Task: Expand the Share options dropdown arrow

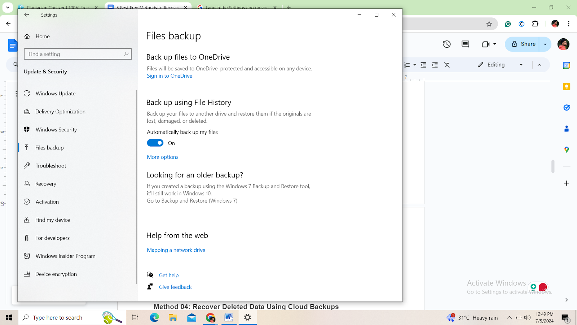Action: coord(545,44)
